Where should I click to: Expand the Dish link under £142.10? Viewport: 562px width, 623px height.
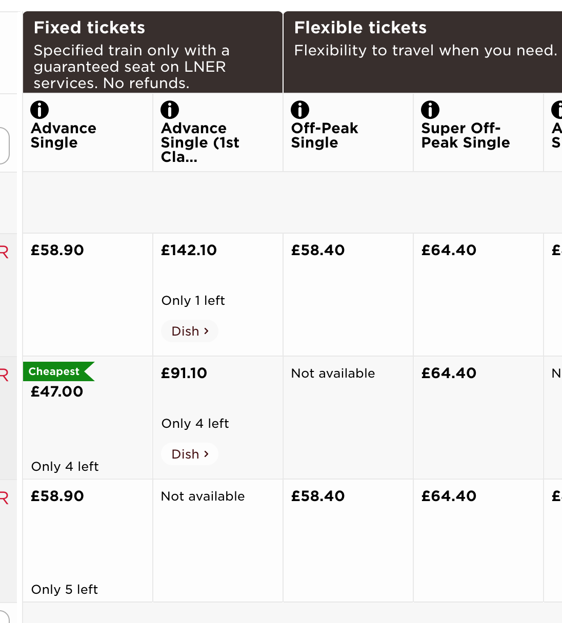coord(190,331)
